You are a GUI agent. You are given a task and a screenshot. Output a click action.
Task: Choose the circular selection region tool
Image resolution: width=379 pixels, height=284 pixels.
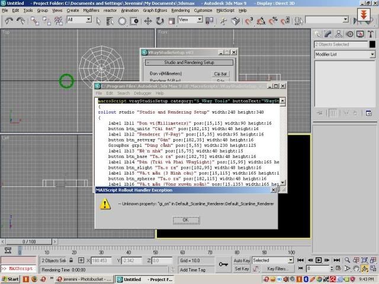122,21
